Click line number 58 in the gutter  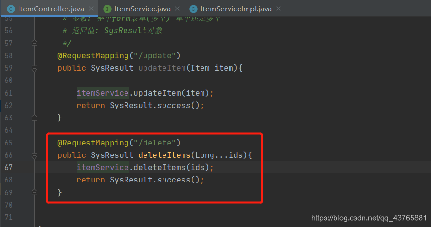9,55
